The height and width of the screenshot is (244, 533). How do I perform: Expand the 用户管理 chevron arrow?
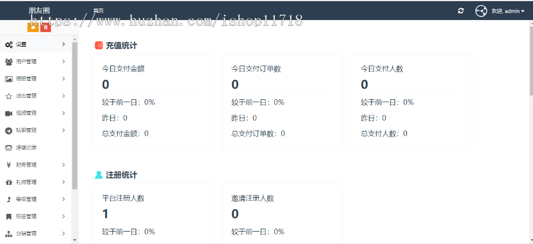pyautogui.click(x=63, y=61)
